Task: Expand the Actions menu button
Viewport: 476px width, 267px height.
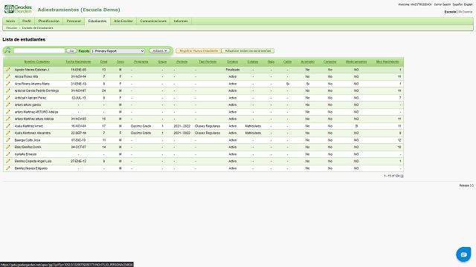Action: point(159,51)
